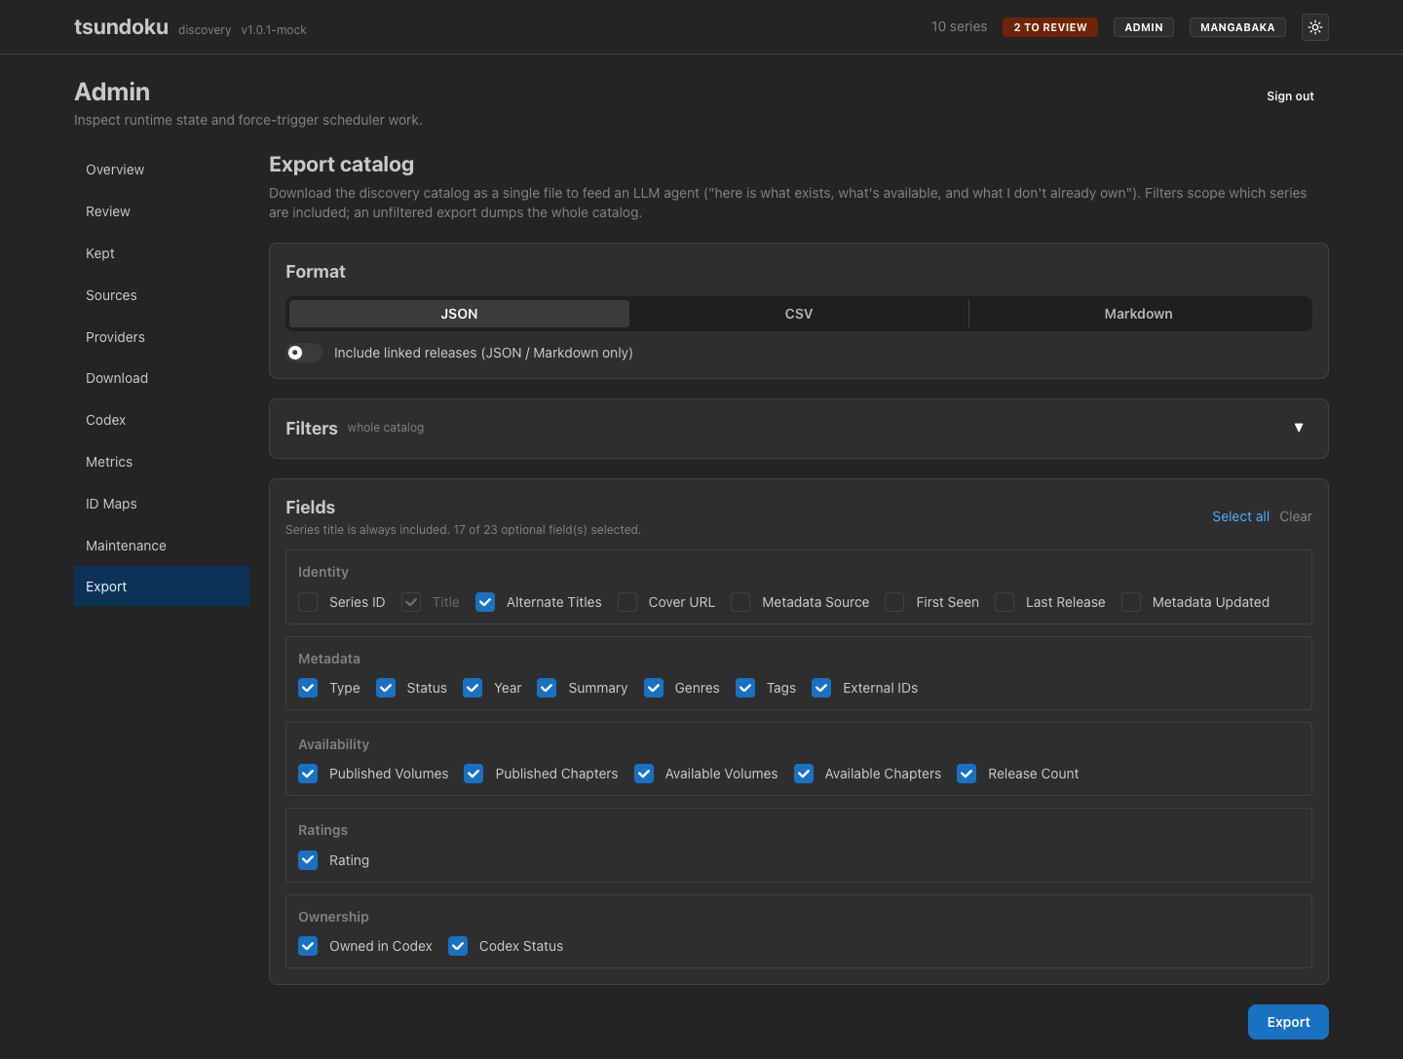Disable Release Count field
The height and width of the screenshot is (1059, 1403).
[967, 774]
